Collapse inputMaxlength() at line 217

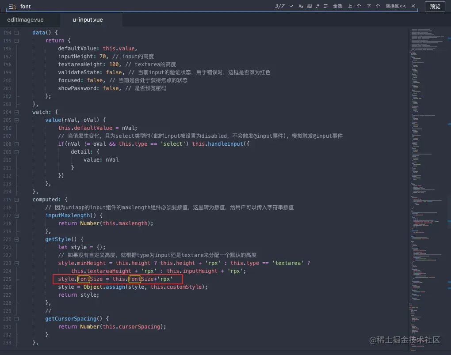[x=17, y=216]
